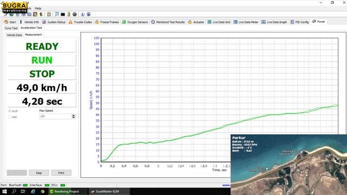The height and width of the screenshot is (195, 347).
Task: Open the Start tab
Action: 10,22
